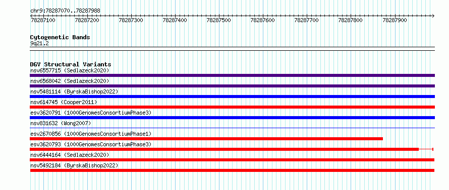Click the 9q21.2 band label
The height and width of the screenshot is (190, 449).
tap(39, 43)
